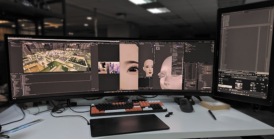Open the YouTube Music hamburger menu
This screenshot has height=139, width=274.
(x=220, y=76)
